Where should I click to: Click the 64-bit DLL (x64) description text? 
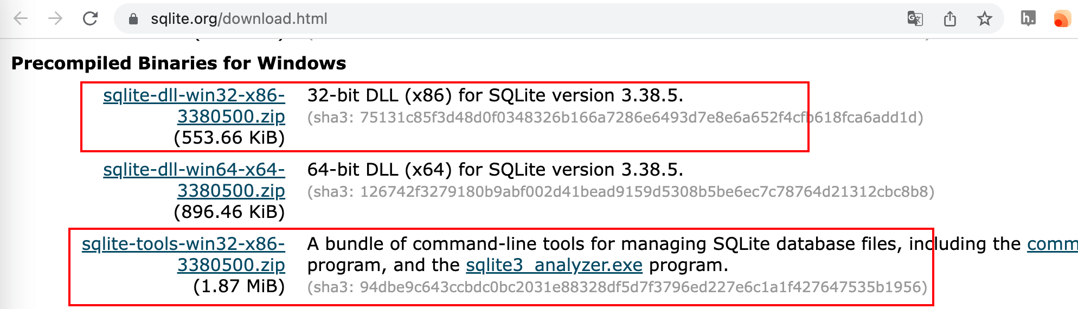[495, 170]
